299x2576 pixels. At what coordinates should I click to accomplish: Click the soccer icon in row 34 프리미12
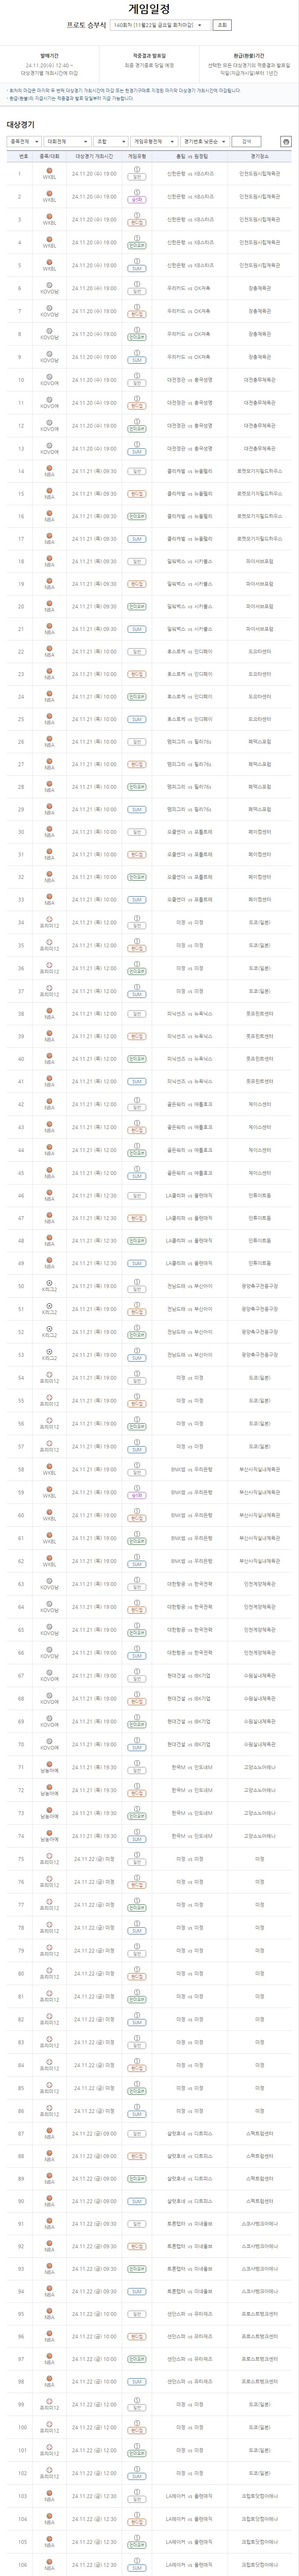pyautogui.click(x=49, y=920)
